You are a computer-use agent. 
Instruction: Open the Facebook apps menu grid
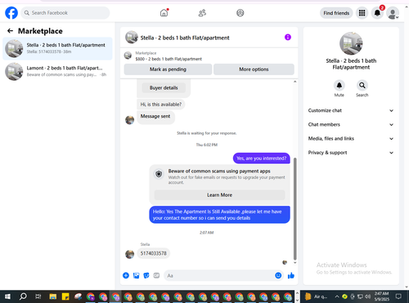tap(362, 13)
